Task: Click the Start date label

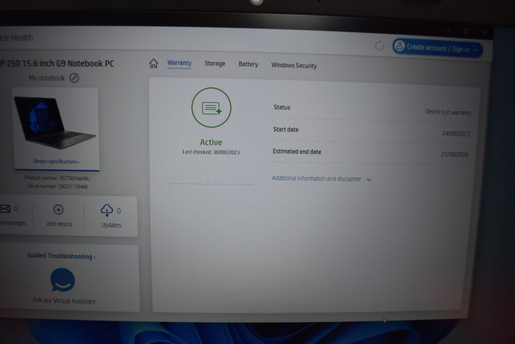Action: click(x=286, y=129)
